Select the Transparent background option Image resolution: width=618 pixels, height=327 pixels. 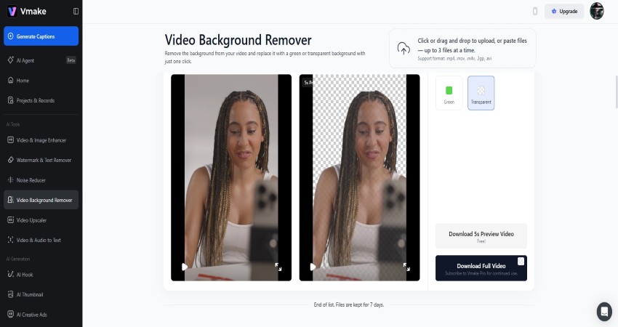pos(481,93)
